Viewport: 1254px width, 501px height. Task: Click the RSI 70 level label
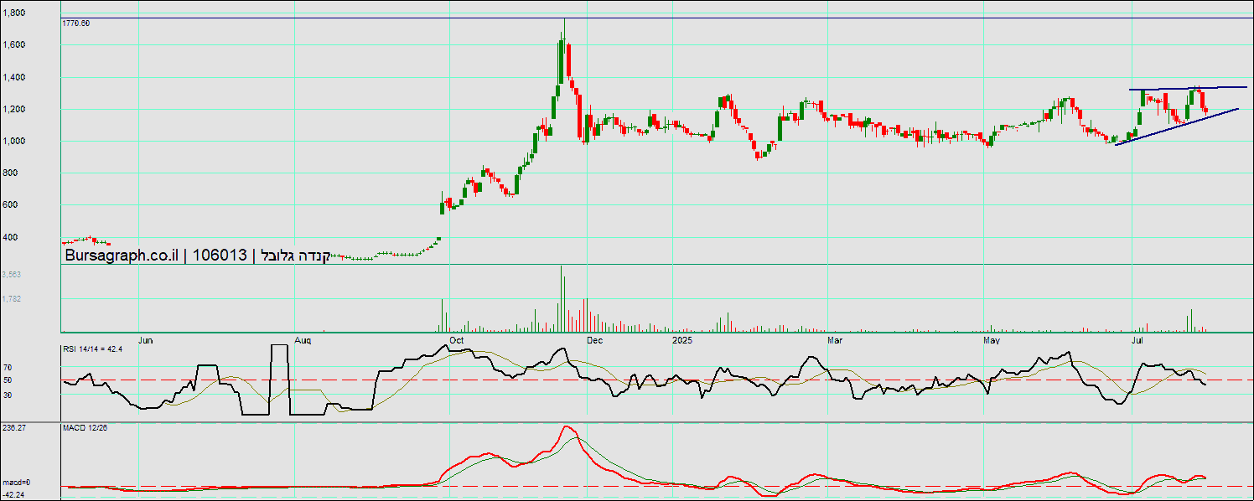8,367
